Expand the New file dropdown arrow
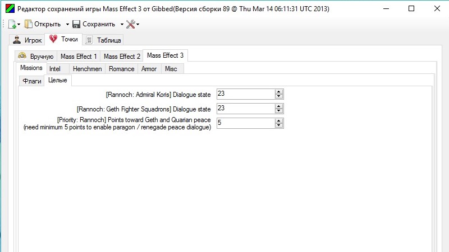449x252 pixels. click(19, 24)
